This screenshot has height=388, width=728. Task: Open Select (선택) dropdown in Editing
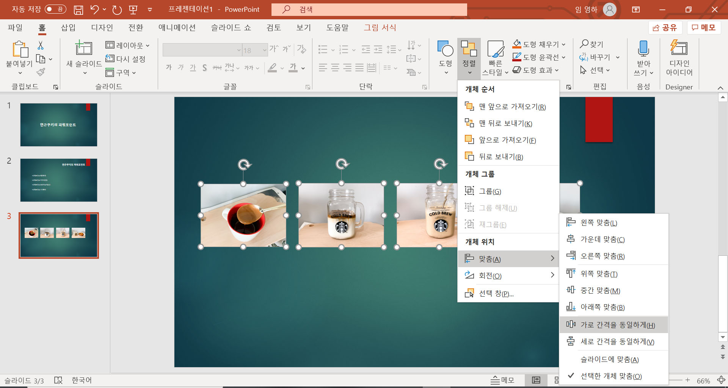point(595,70)
